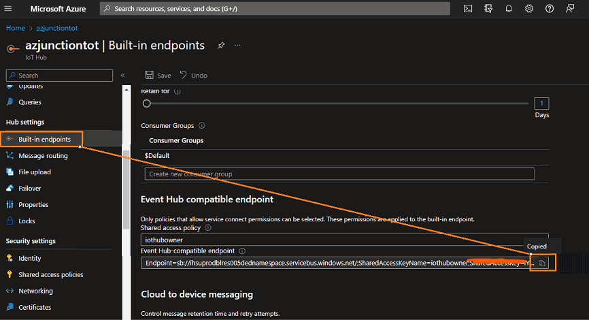Viewport: 589px width, 320px height.
Task: Click the retention Days number box
Action: coord(541,103)
